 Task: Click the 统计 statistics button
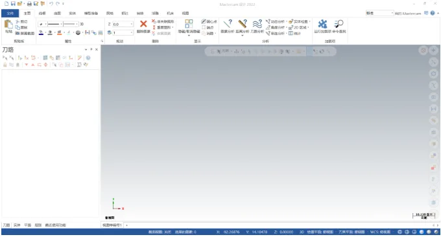tap(294, 33)
